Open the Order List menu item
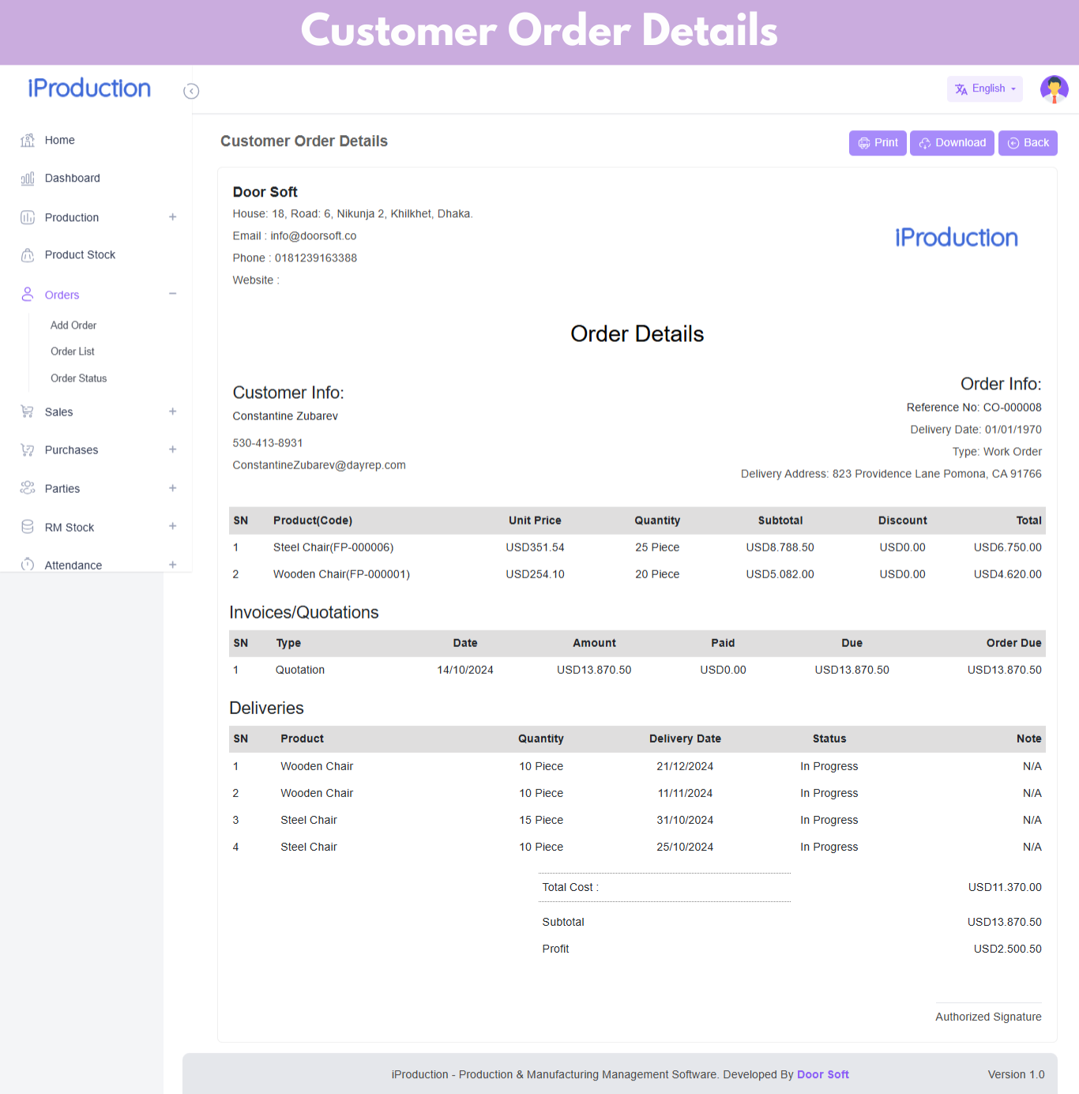 (x=73, y=352)
